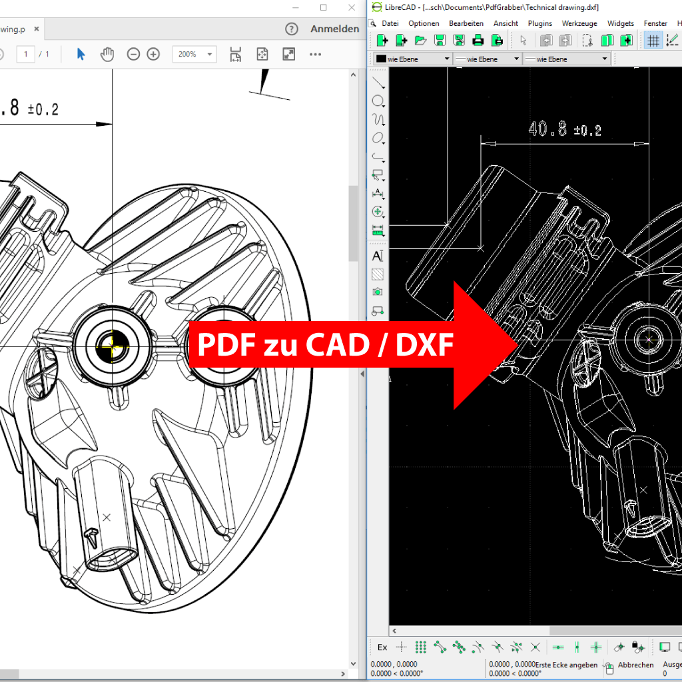Select the line drawing tool
682x682 pixels.
click(378, 83)
